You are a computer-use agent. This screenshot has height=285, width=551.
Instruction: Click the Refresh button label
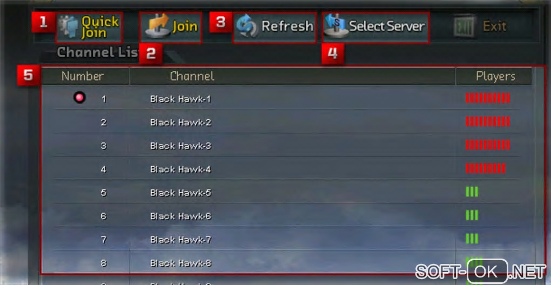(287, 26)
